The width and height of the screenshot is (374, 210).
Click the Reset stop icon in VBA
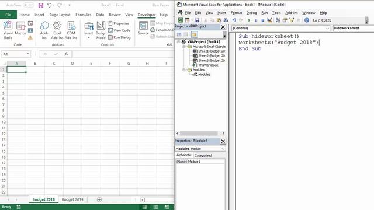point(262,20)
